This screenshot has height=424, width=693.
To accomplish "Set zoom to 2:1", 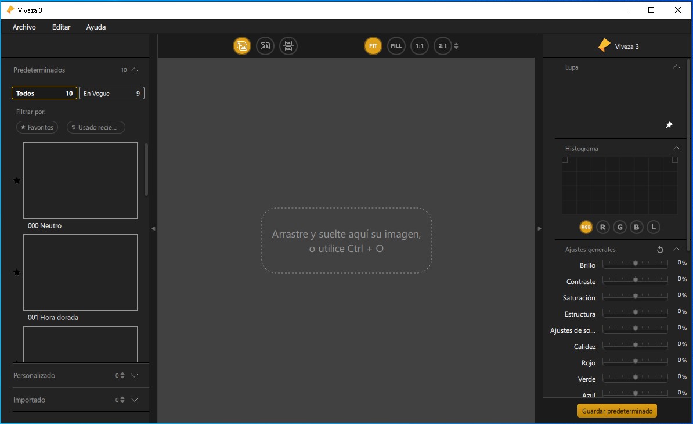I will pos(442,46).
